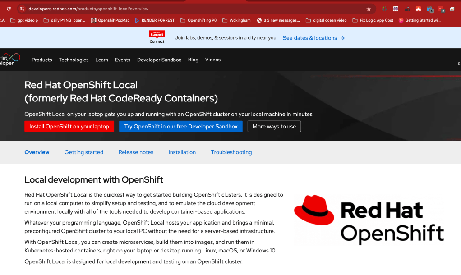Click the 'Local development with OpenShift' heading
Viewport: 461px width, 275px height.
[x=94, y=179]
